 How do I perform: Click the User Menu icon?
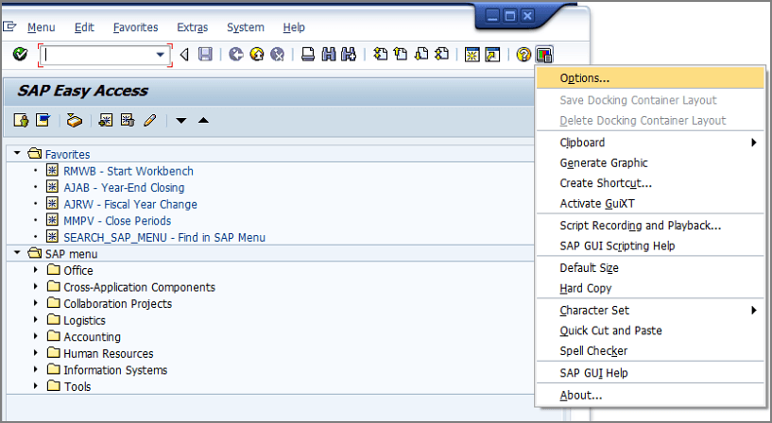(21, 120)
